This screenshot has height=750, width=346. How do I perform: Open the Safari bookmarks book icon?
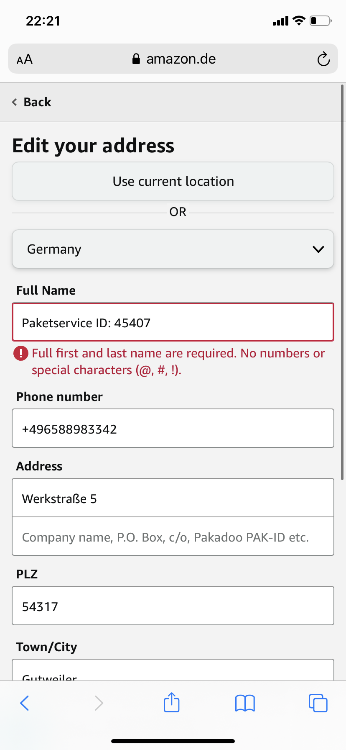[x=245, y=703]
